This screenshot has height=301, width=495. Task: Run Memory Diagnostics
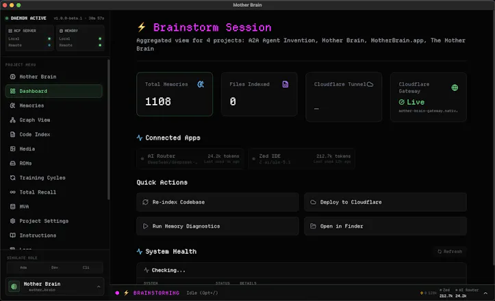218,226
